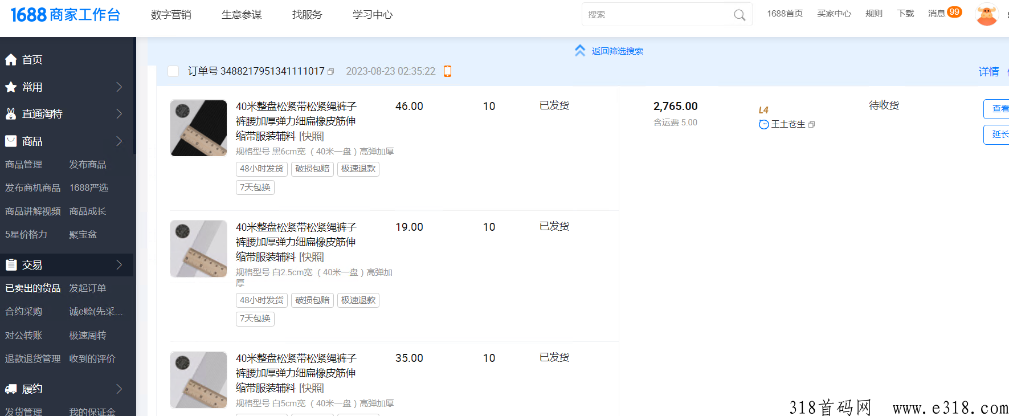Click the double-arrow return to filter icon
This screenshot has width=1009, height=416.
pos(580,51)
